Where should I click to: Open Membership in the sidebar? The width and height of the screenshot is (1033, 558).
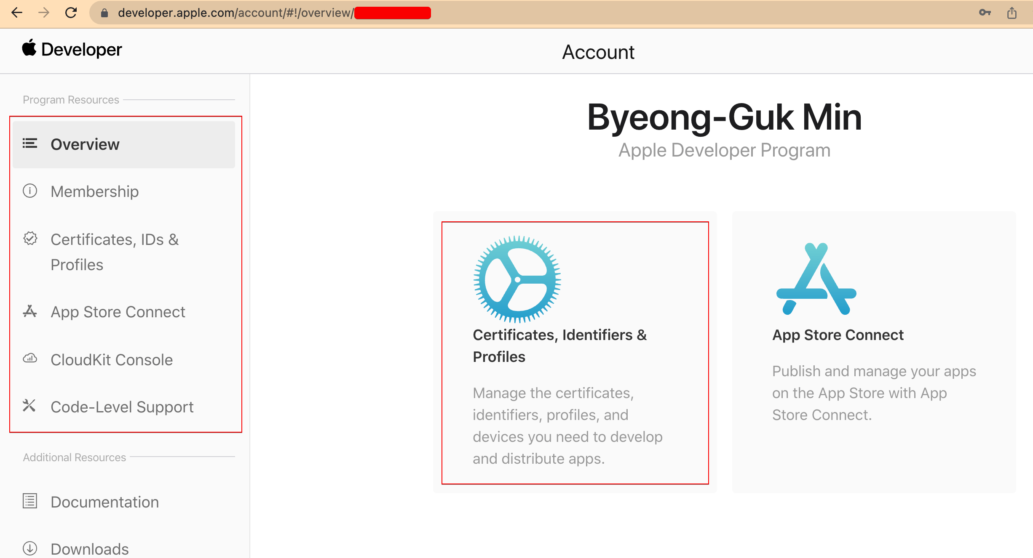click(x=124, y=191)
